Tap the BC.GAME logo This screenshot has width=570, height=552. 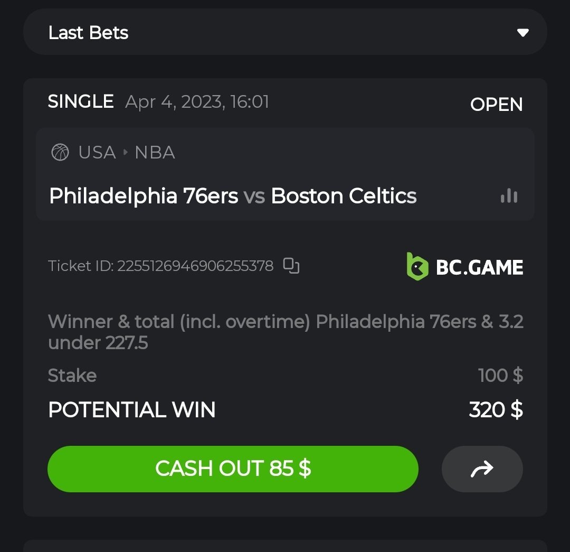pyautogui.click(x=465, y=266)
